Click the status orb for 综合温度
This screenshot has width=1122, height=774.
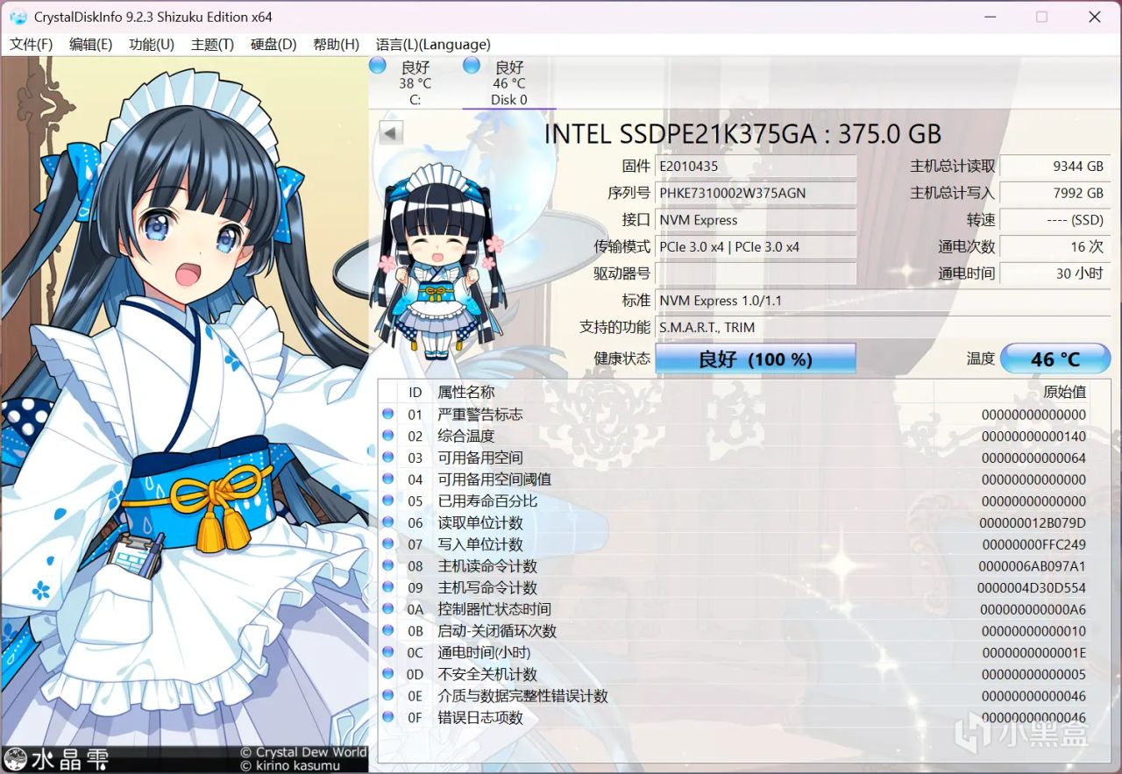point(387,436)
